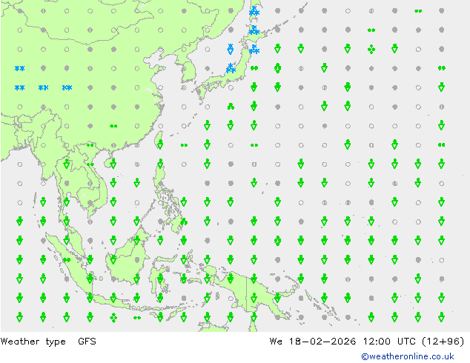
Task: Click the blue snow symbol over the Sea of Japan
Action: pos(231,49)
